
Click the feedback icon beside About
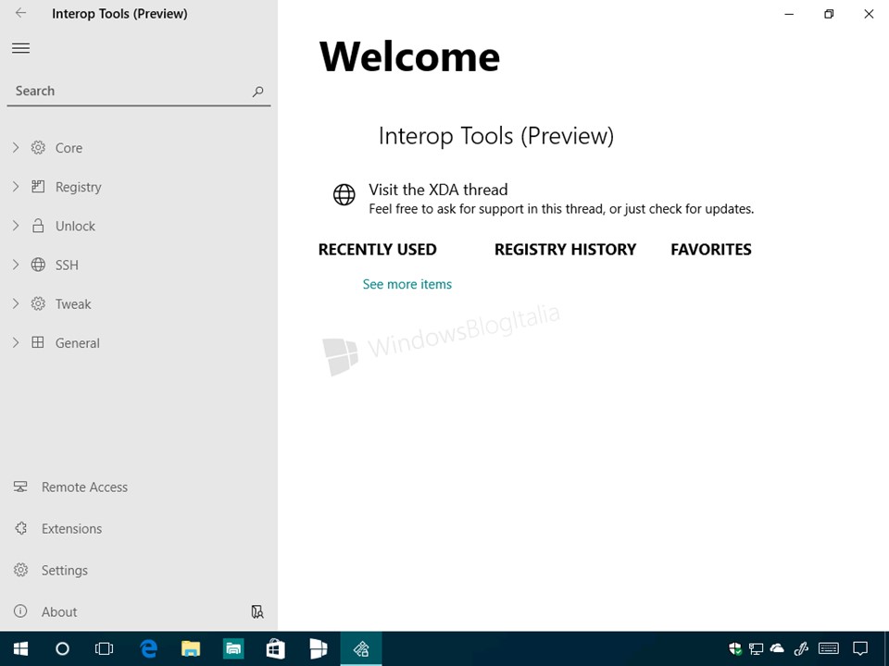pyautogui.click(x=257, y=611)
